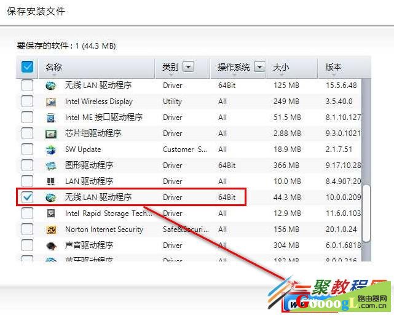The height and width of the screenshot is (315, 394).
Task: Click the LAN 驱动程序 network icon (10.0 MB row)
Action: click(51, 181)
